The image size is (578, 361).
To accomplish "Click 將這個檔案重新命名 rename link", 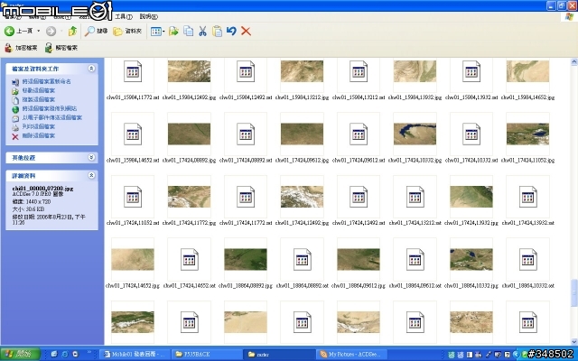I will coord(46,81).
